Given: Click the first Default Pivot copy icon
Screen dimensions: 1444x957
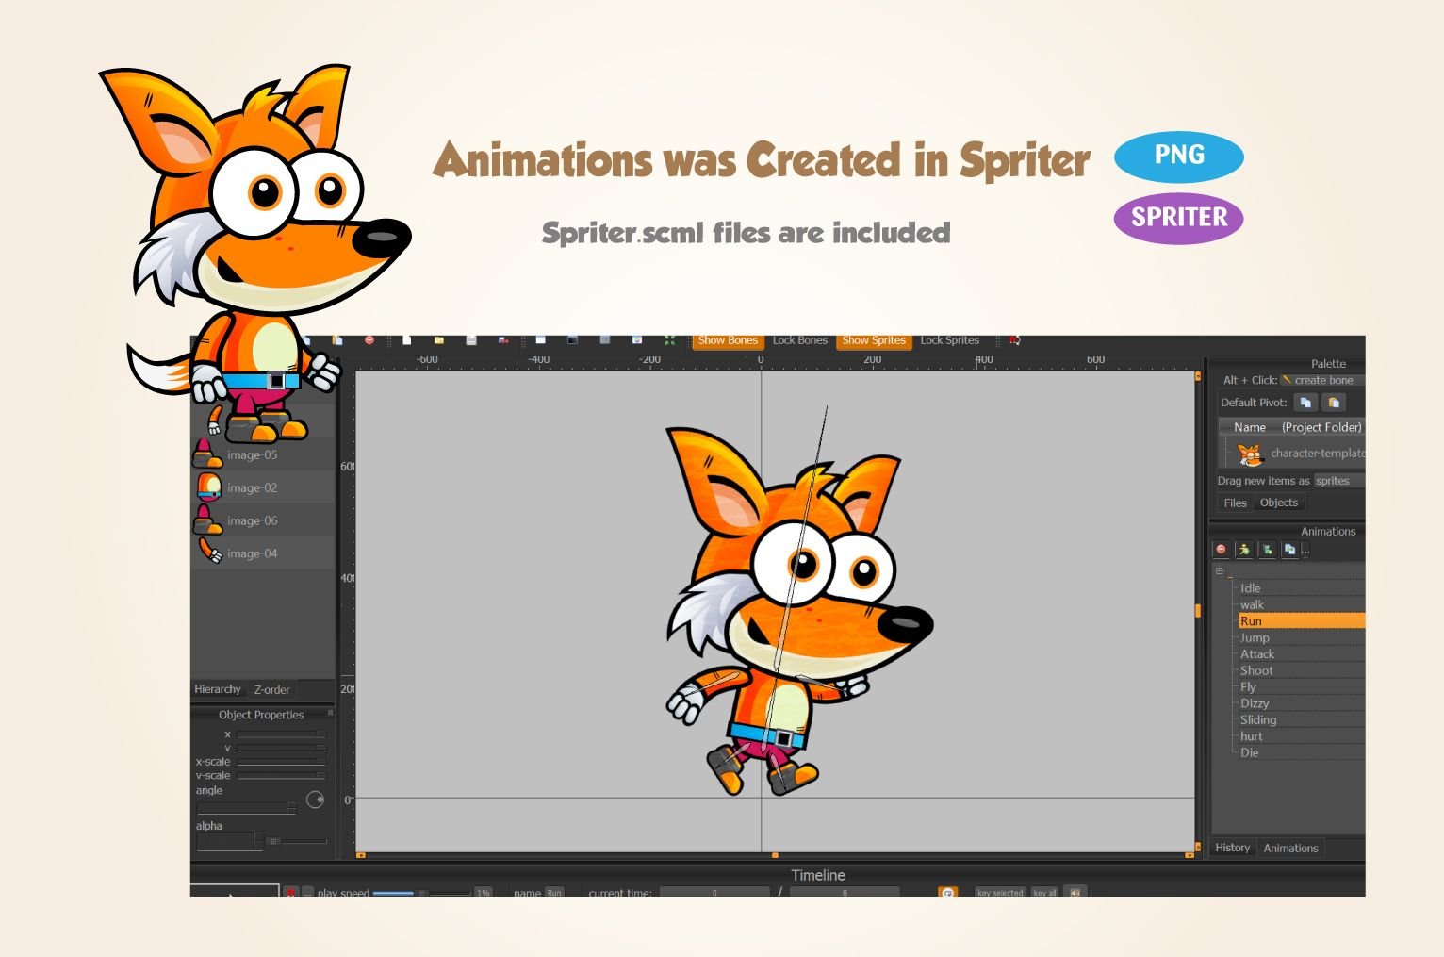Looking at the screenshot, I should click(1305, 403).
